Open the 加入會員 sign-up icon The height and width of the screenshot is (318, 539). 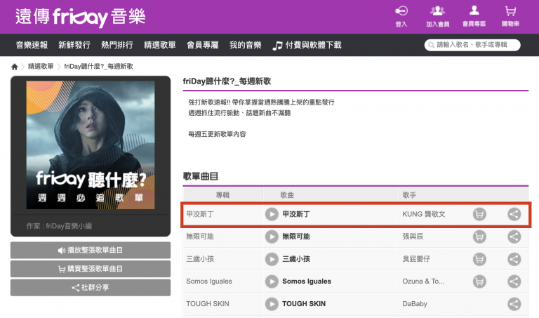click(437, 15)
